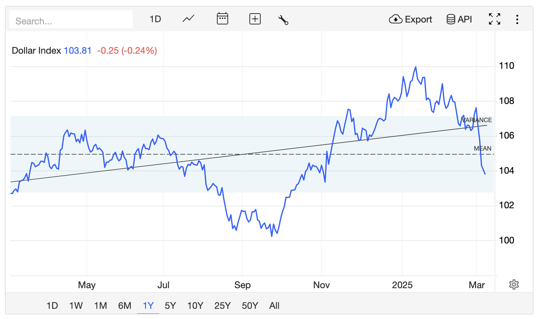
Task: Click the 104 y-axis label
Action: click(507, 171)
